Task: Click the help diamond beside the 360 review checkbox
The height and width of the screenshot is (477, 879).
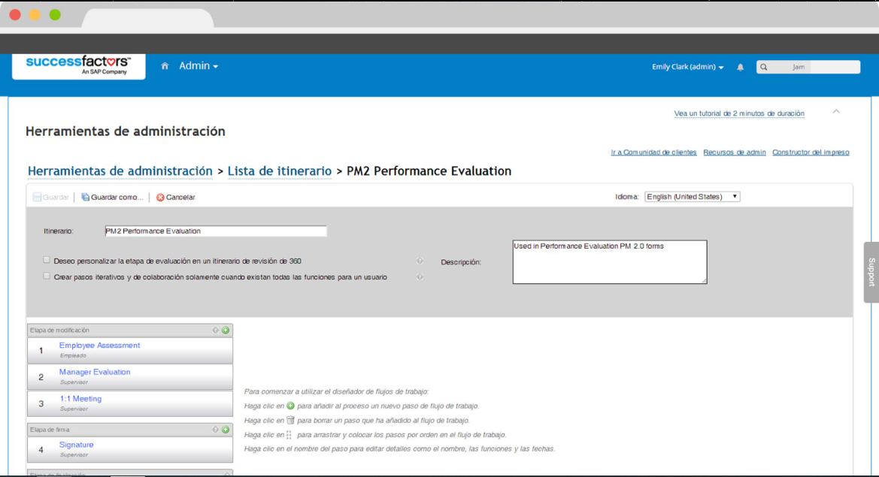Action: coord(420,260)
